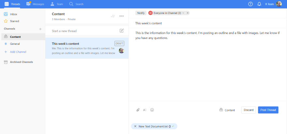Open the Threads tab
Screen dimensions: 287x134
tap(12, 4)
